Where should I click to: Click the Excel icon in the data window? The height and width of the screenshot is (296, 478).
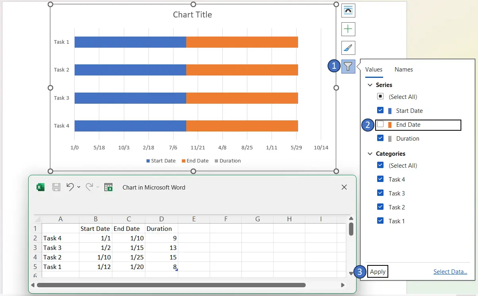[x=40, y=187]
